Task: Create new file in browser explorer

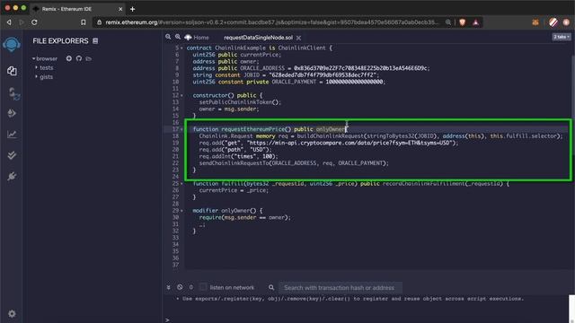Action: tap(69, 58)
